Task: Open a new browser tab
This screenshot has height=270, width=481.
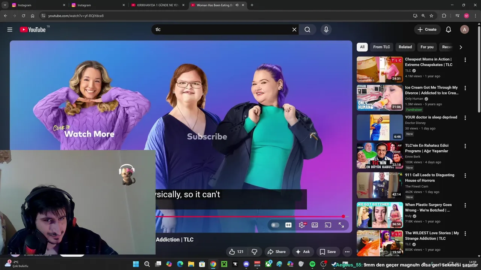Action: (x=252, y=5)
